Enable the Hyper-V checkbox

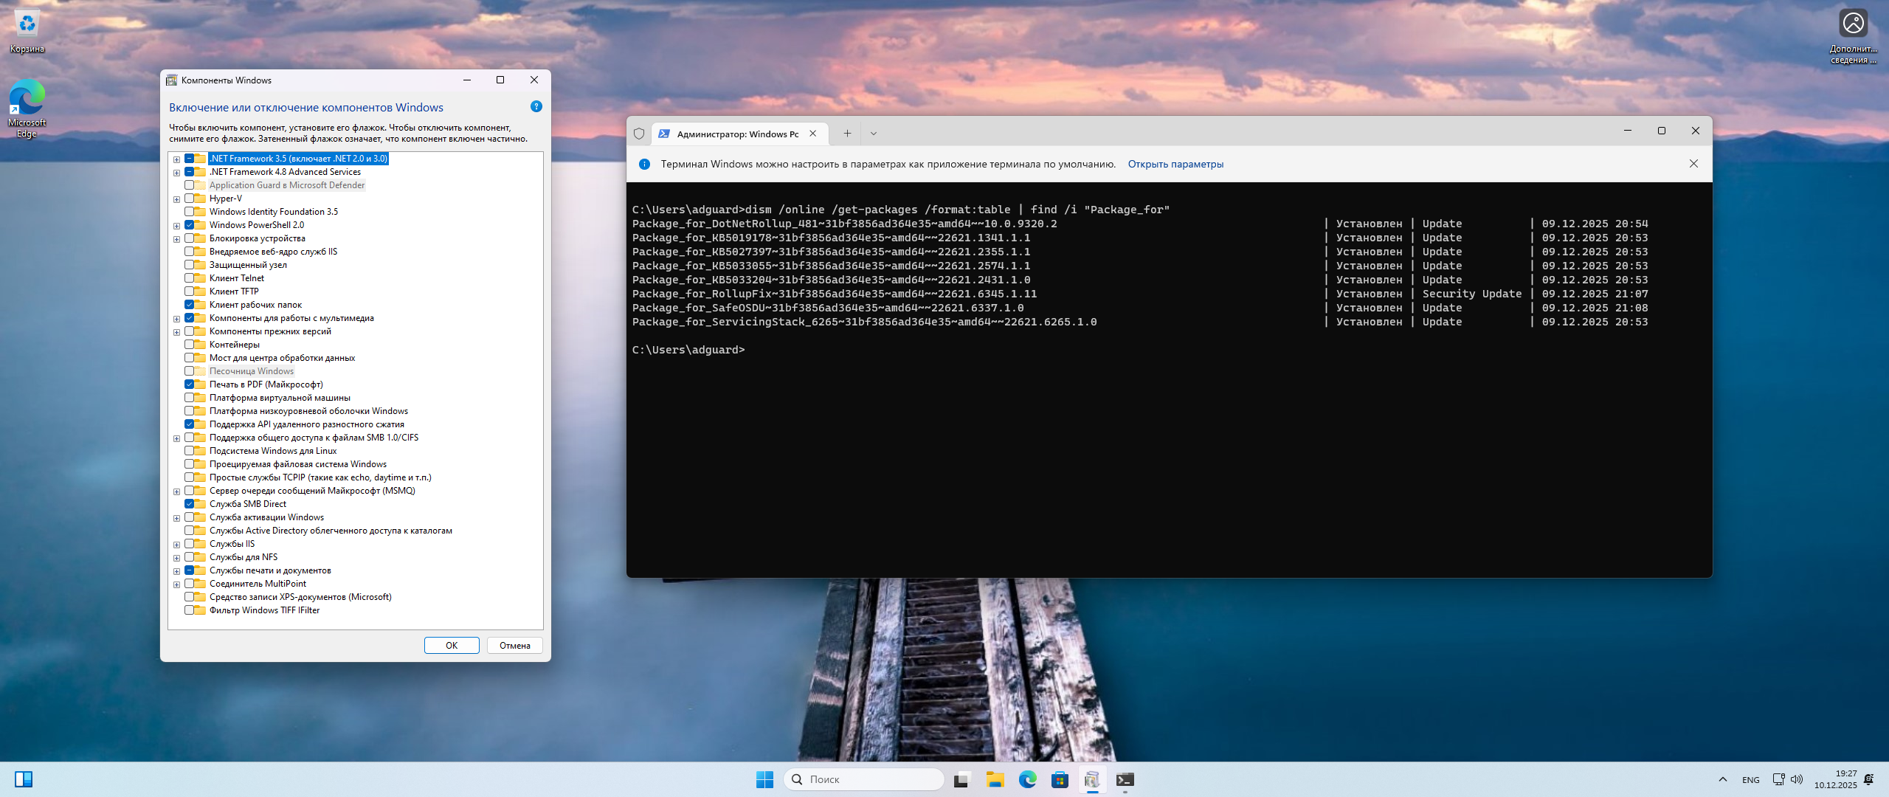(x=190, y=199)
